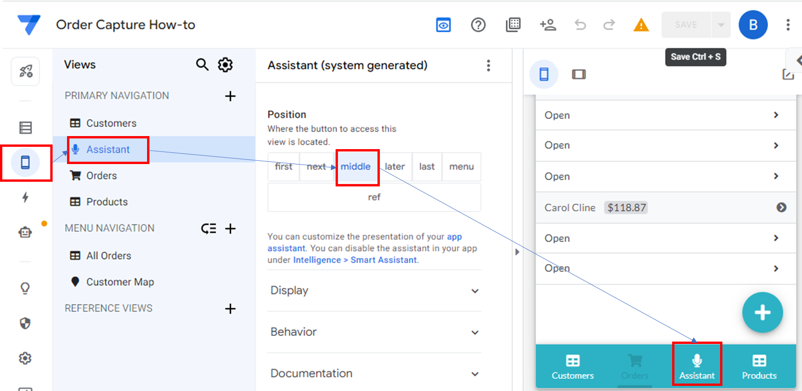Viewport: 802px width, 391px height.
Task: Set position to next
Action: tap(316, 166)
